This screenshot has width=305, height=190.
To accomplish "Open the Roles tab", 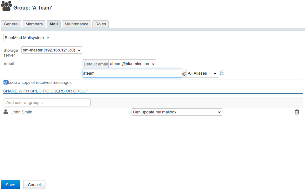I will pyautogui.click(x=101, y=24).
